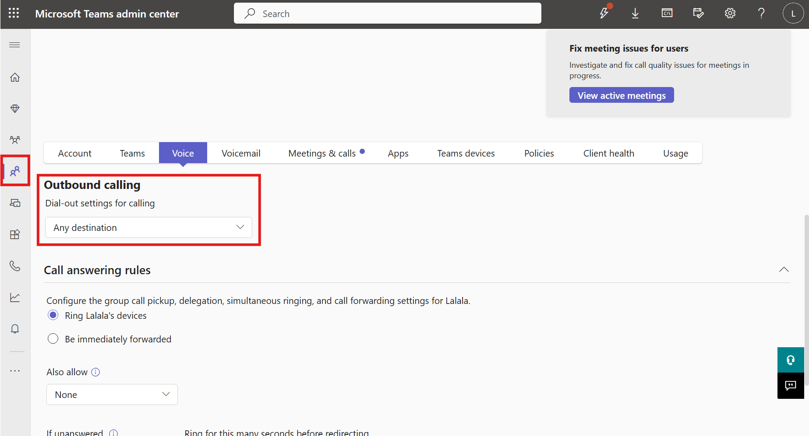
Task: Click the Also allow info icon
Action: click(95, 372)
